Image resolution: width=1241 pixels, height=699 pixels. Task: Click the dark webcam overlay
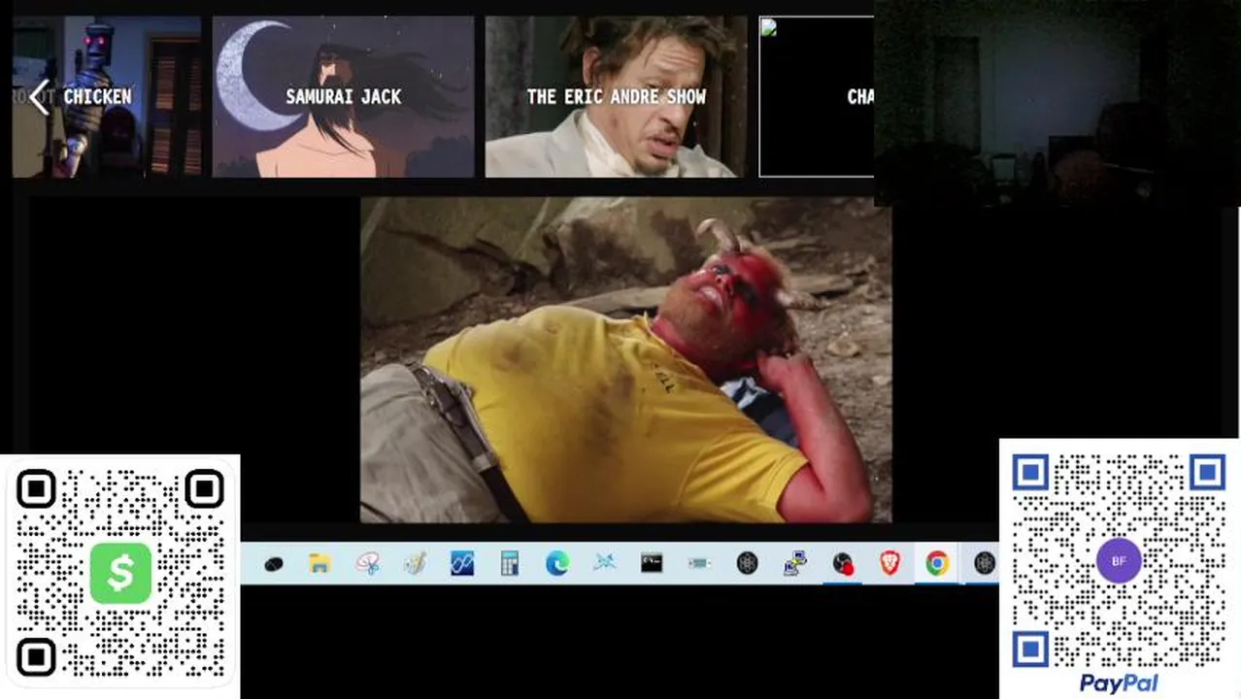point(1057,102)
